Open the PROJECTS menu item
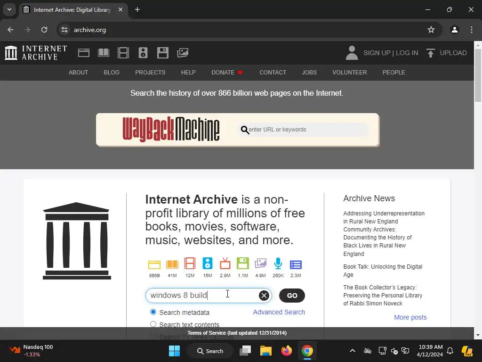The width and height of the screenshot is (482, 362). 150,72
